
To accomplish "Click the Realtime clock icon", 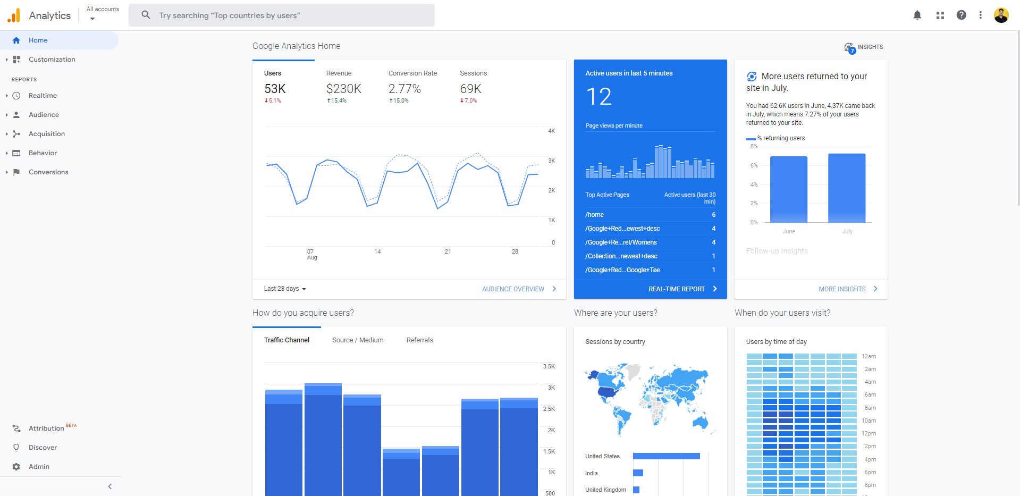I will click(x=16, y=96).
